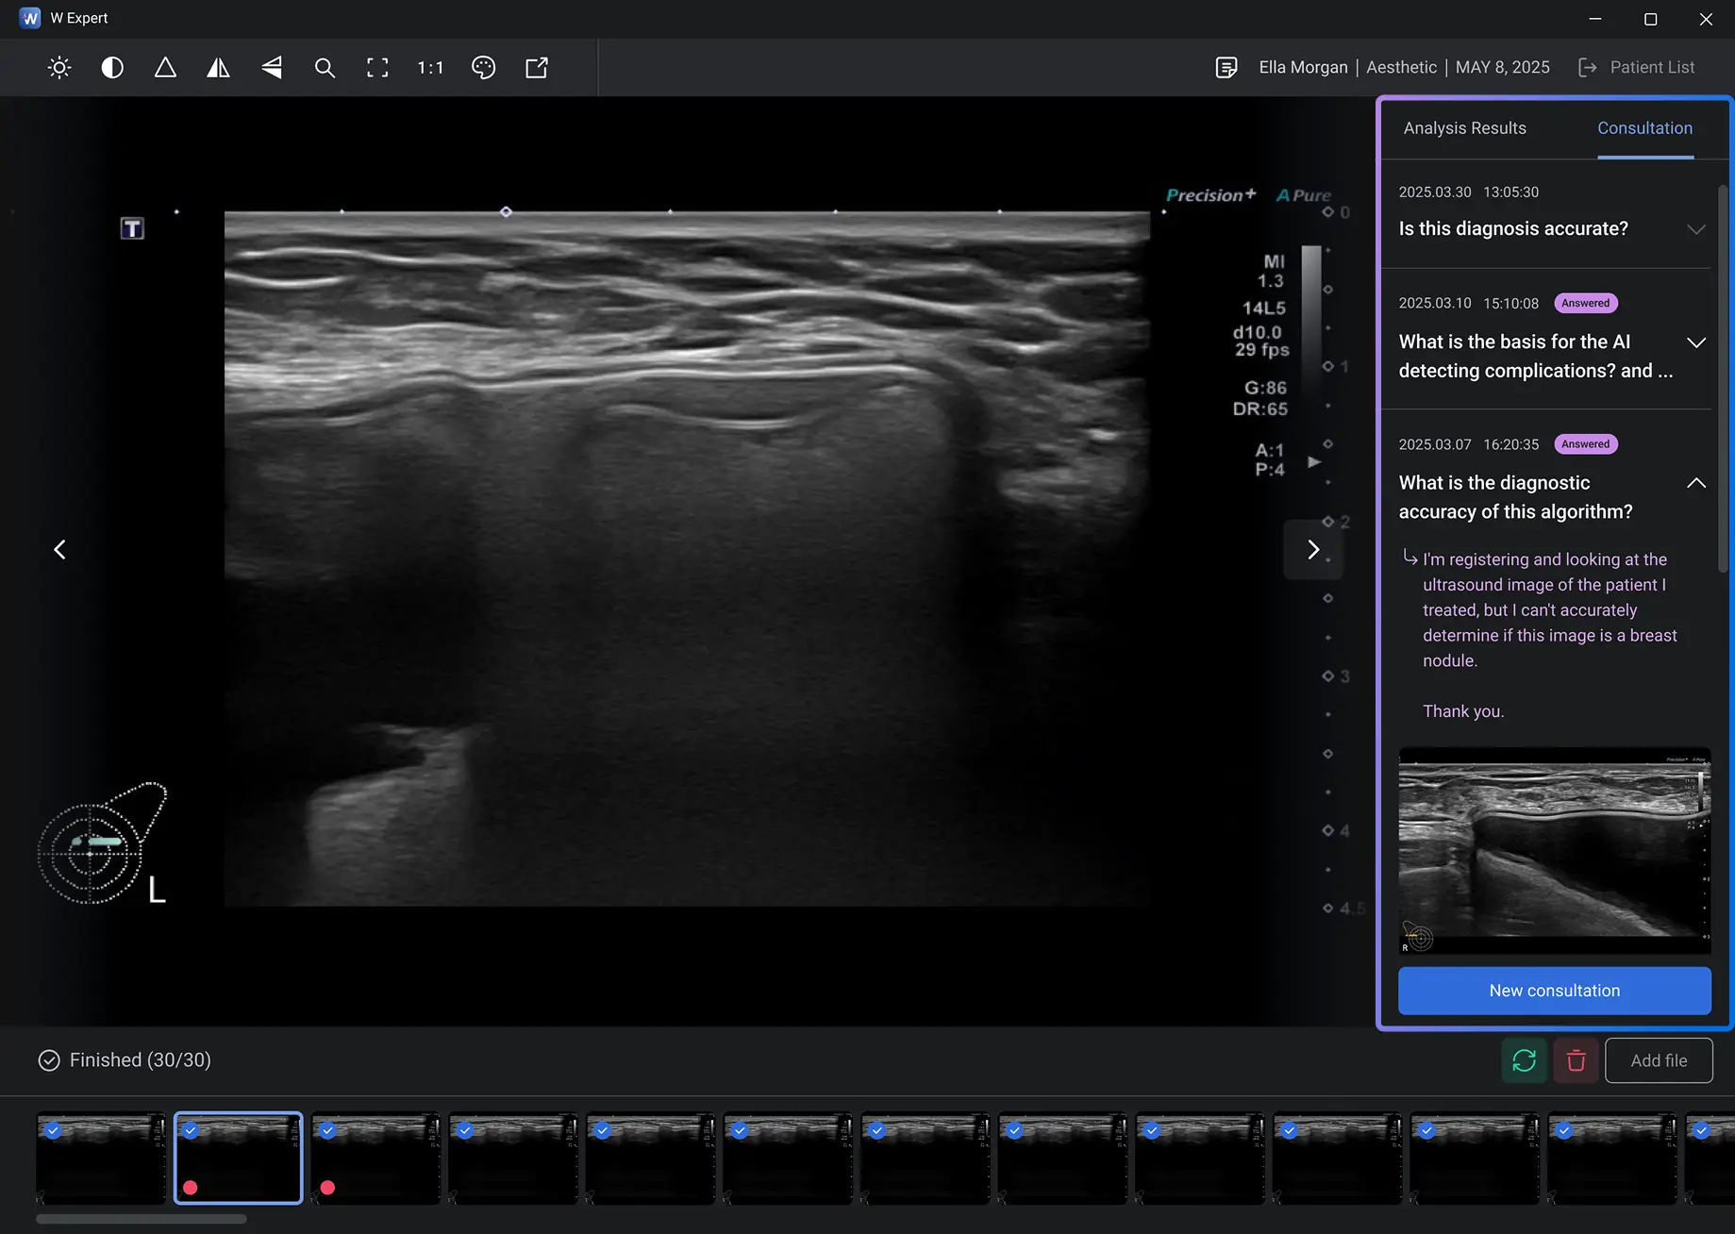Viewport: 1735px width, 1234px height.
Task: Open the contrast tool
Action: [x=112, y=68]
